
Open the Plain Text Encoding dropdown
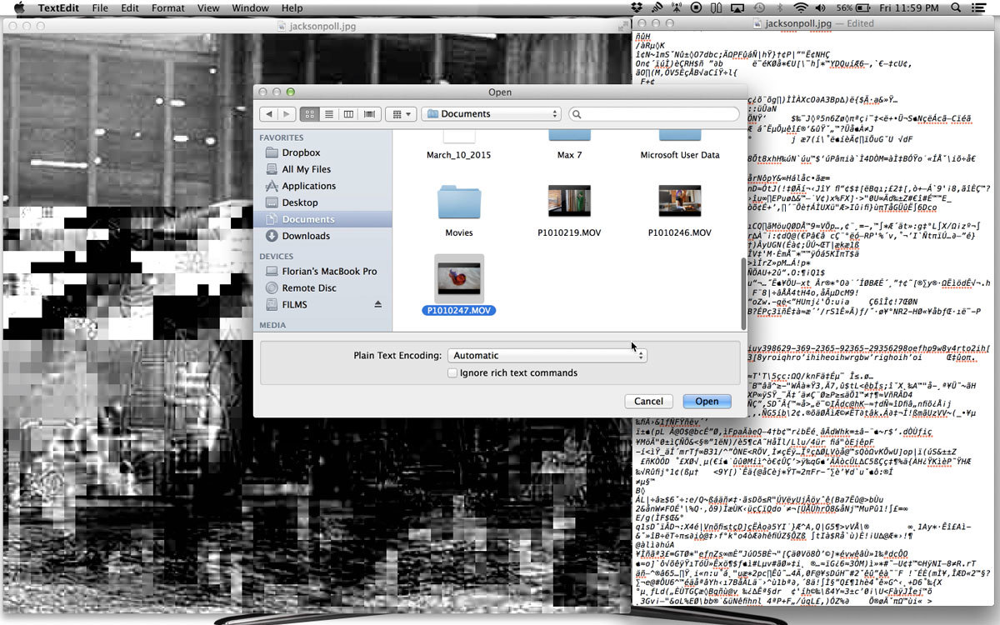pos(547,355)
